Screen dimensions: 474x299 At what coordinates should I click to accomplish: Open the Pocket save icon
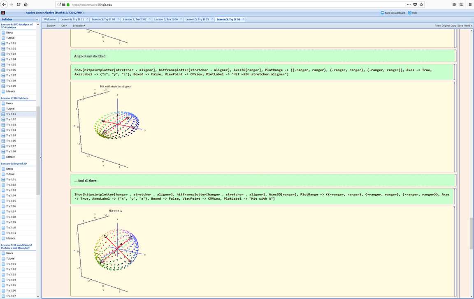(x=415, y=5)
